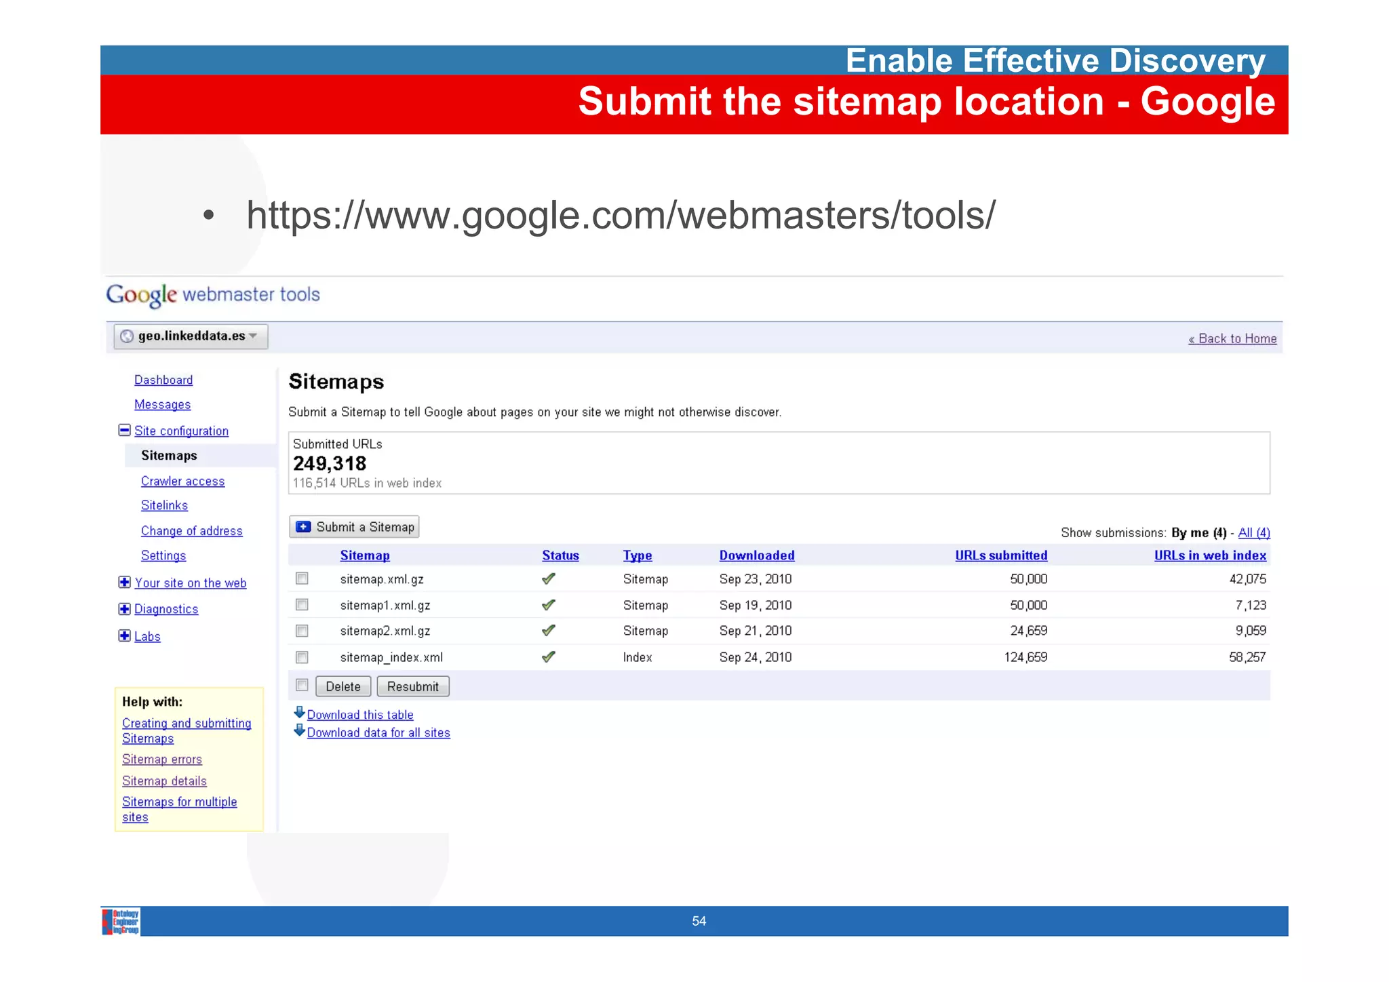Click the webmasters tools URL on the slide
Screen dimensions: 1389x982
coord(621,216)
